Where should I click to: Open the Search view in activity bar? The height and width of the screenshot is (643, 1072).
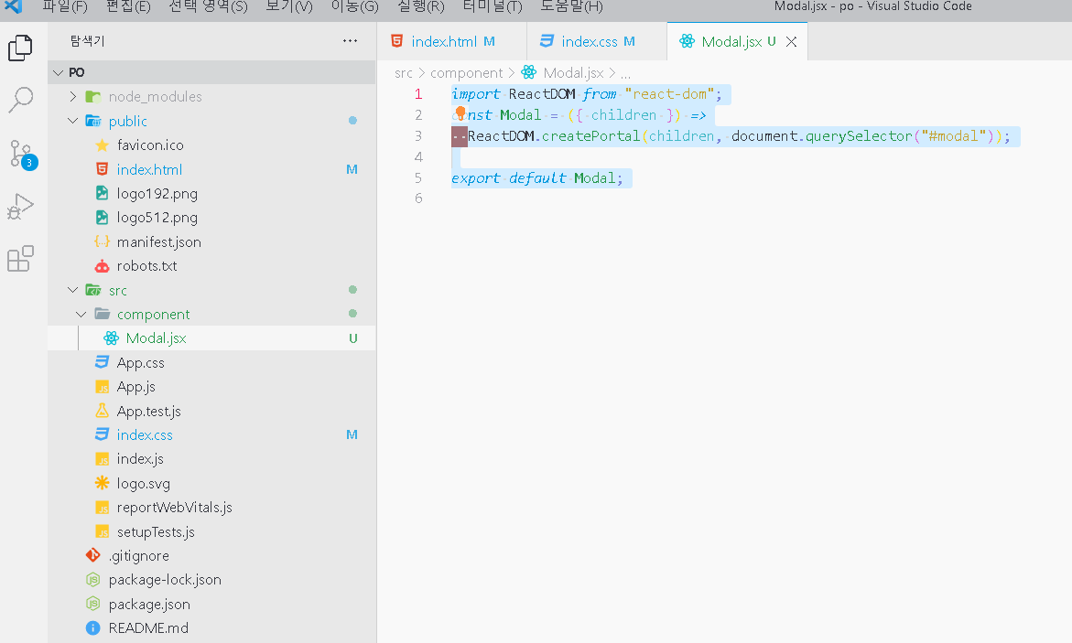click(x=20, y=100)
